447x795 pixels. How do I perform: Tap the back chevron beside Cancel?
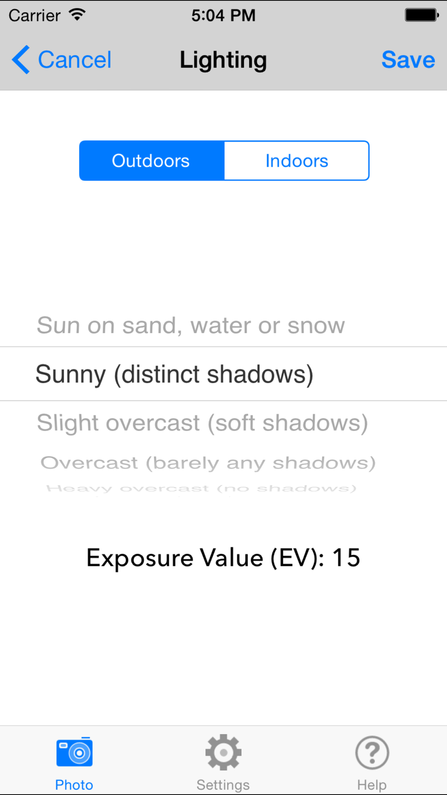pyautogui.click(x=21, y=59)
